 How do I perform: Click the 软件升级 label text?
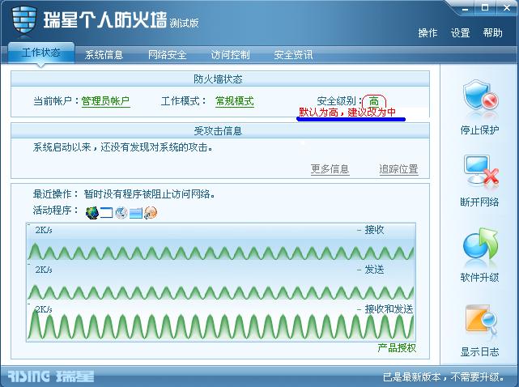click(479, 278)
